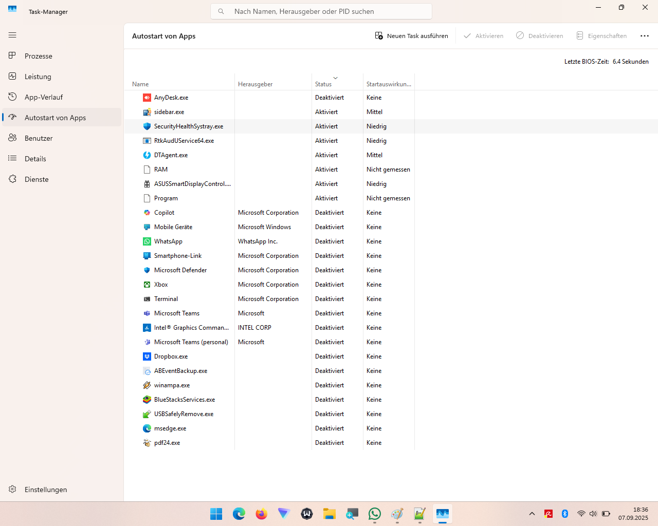
Task: Select the Copilot icon
Action: (x=147, y=213)
